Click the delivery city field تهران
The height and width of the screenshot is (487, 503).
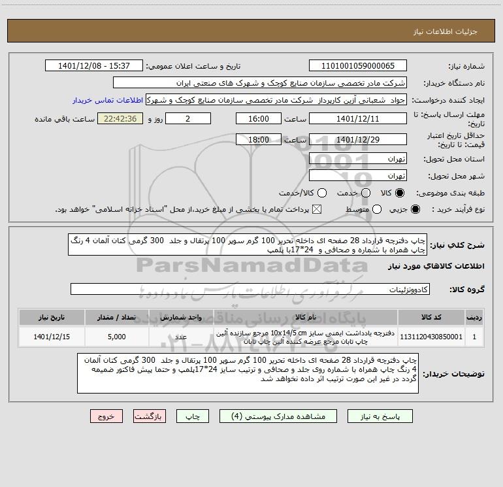click(x=358, y=176)
